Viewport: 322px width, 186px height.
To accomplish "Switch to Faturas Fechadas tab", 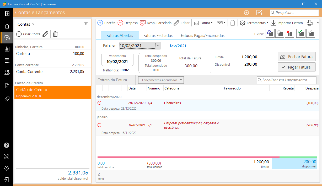I will [x=158, y=36].
